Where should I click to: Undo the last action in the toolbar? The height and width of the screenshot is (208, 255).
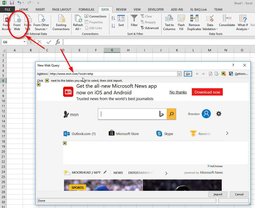click(19, 3)
